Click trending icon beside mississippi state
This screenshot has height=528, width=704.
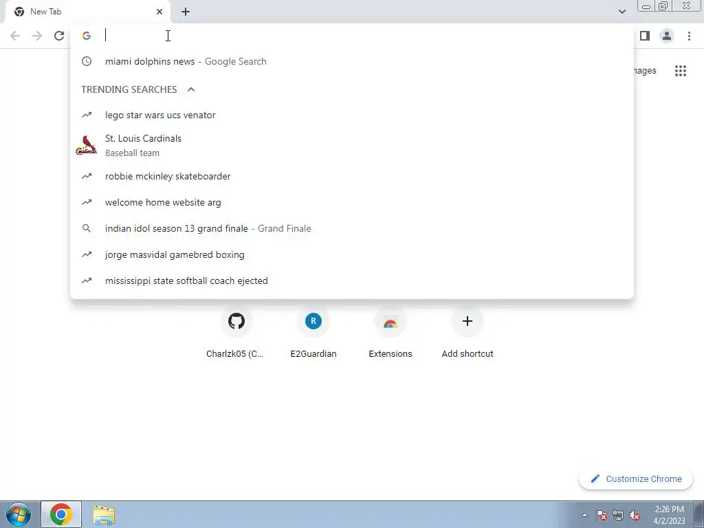[87, 280]
